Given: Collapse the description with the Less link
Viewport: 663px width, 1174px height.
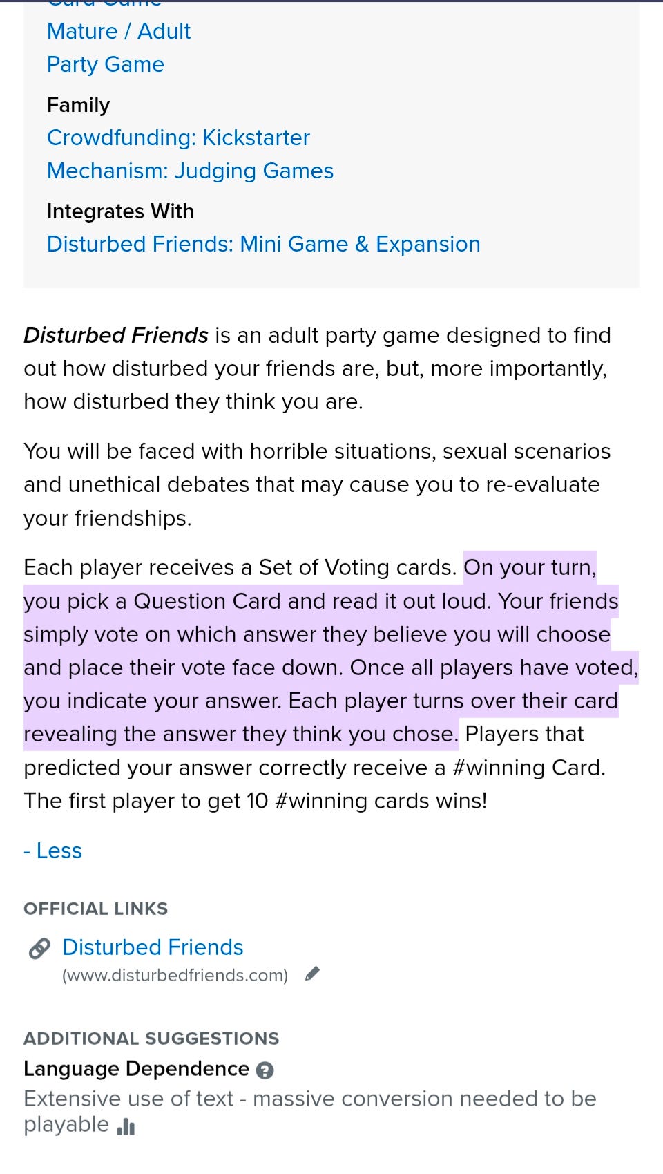Looking at the screenshot, I should click(x=53, y=851).
